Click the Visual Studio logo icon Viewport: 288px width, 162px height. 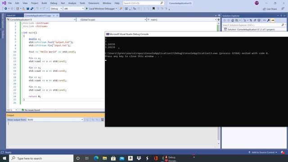[4, 3]
